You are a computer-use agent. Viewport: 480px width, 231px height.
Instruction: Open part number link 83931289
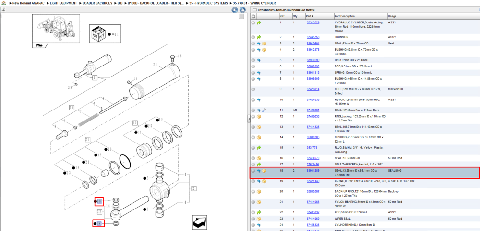click(x=313, y=171)
